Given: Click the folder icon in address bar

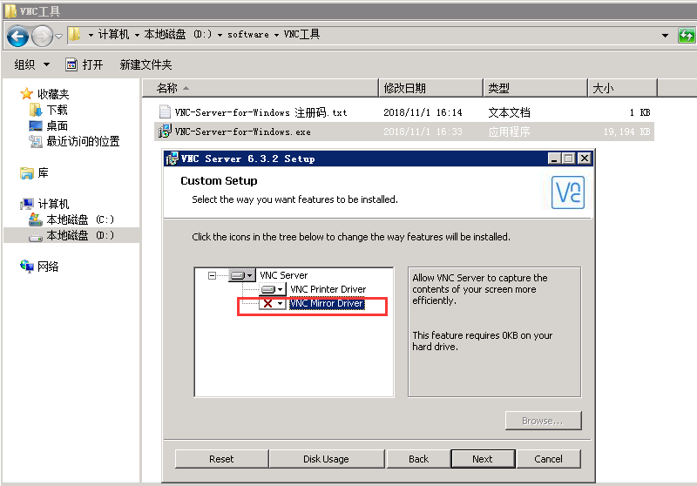Looking at the screenshot, I should tap(75, 34).
